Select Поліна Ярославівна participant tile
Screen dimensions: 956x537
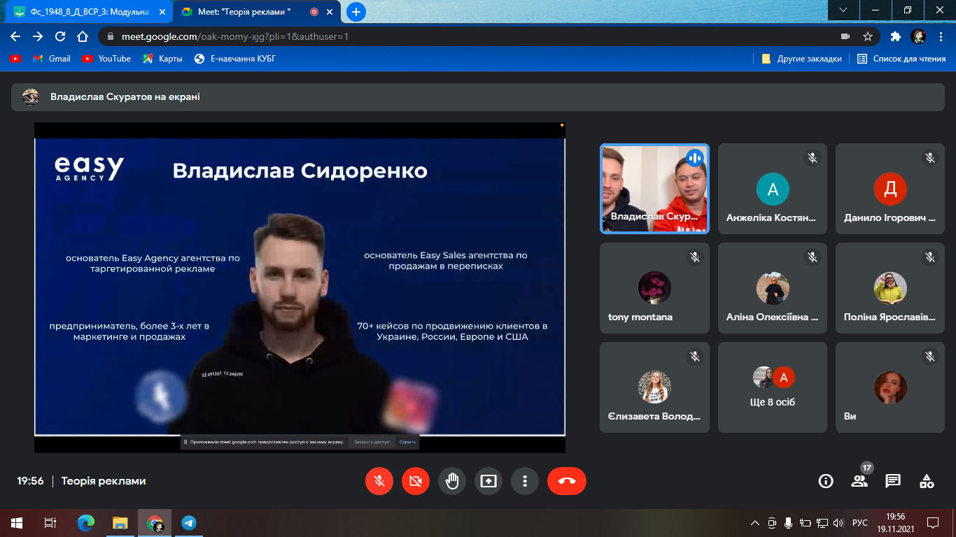(890, 288)
